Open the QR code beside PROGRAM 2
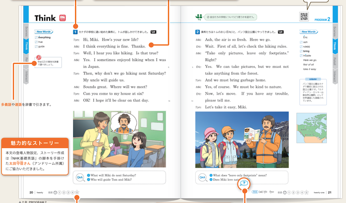The image size is (346, 203). [x=304, y=16]
